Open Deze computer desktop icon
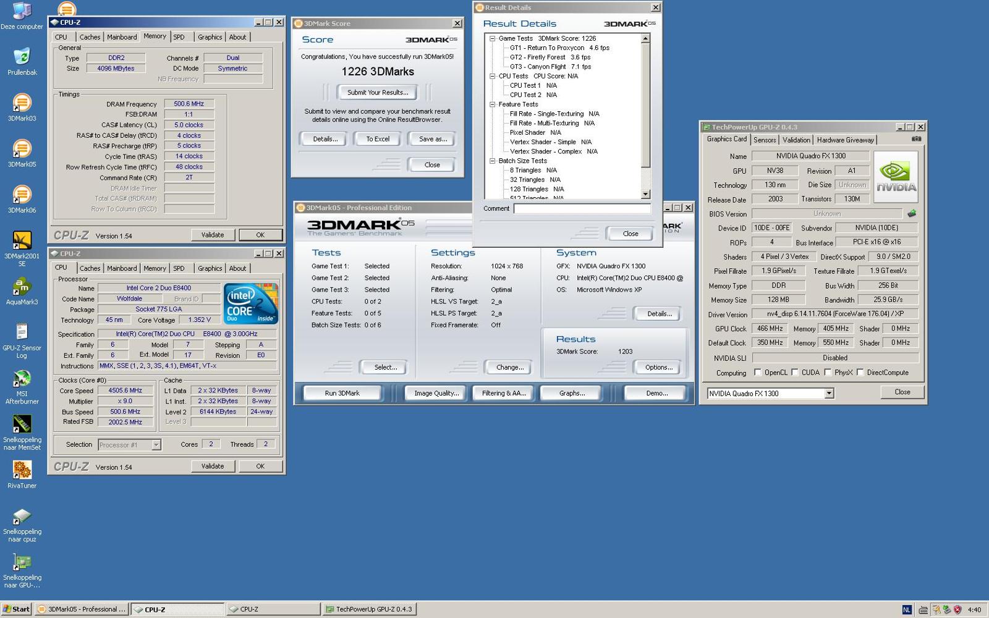Viewport: 989px width, 618px height. coord(22,15)
